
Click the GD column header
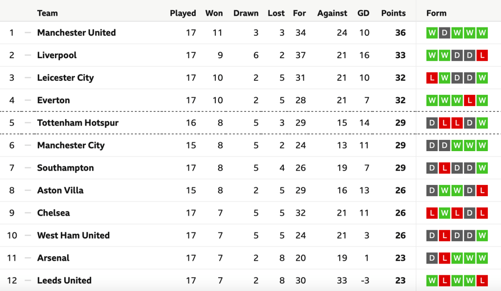click(363, 13)
